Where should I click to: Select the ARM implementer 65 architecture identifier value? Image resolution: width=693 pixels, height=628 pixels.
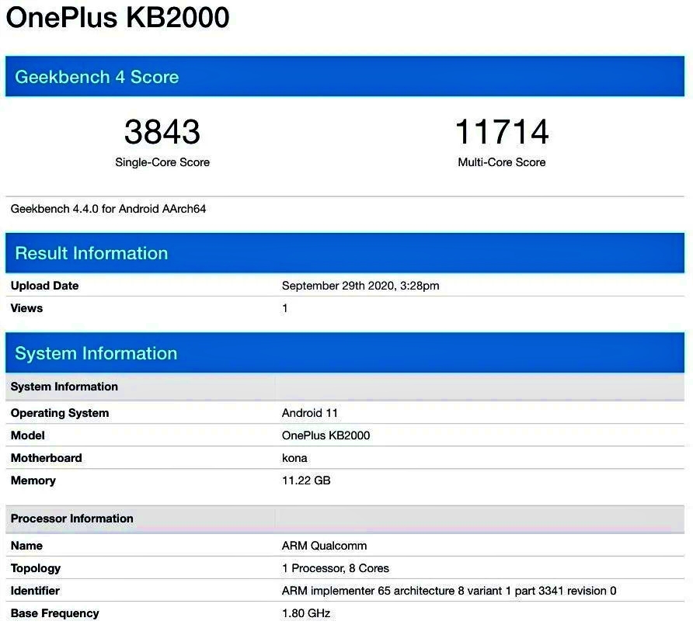click(449, 591)
